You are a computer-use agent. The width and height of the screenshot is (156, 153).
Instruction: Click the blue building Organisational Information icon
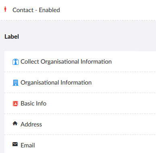pyautogui.click(x=15, y=83)
